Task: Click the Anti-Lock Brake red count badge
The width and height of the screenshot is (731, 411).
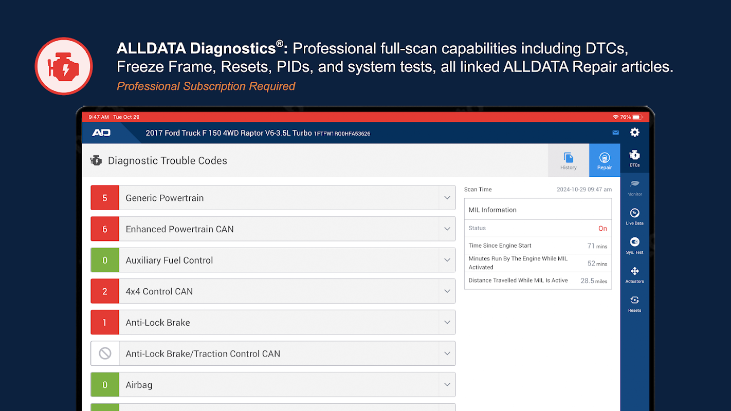Action: pos(105,323)
